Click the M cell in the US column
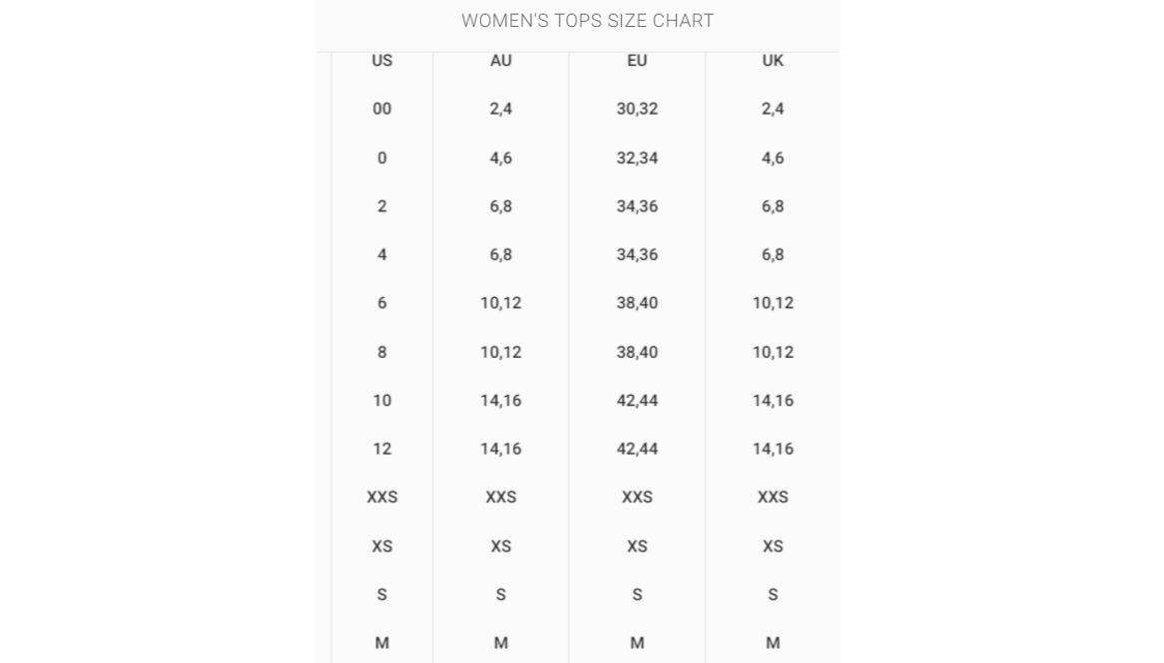1164x663 pixels. click(x=381, y=643)
